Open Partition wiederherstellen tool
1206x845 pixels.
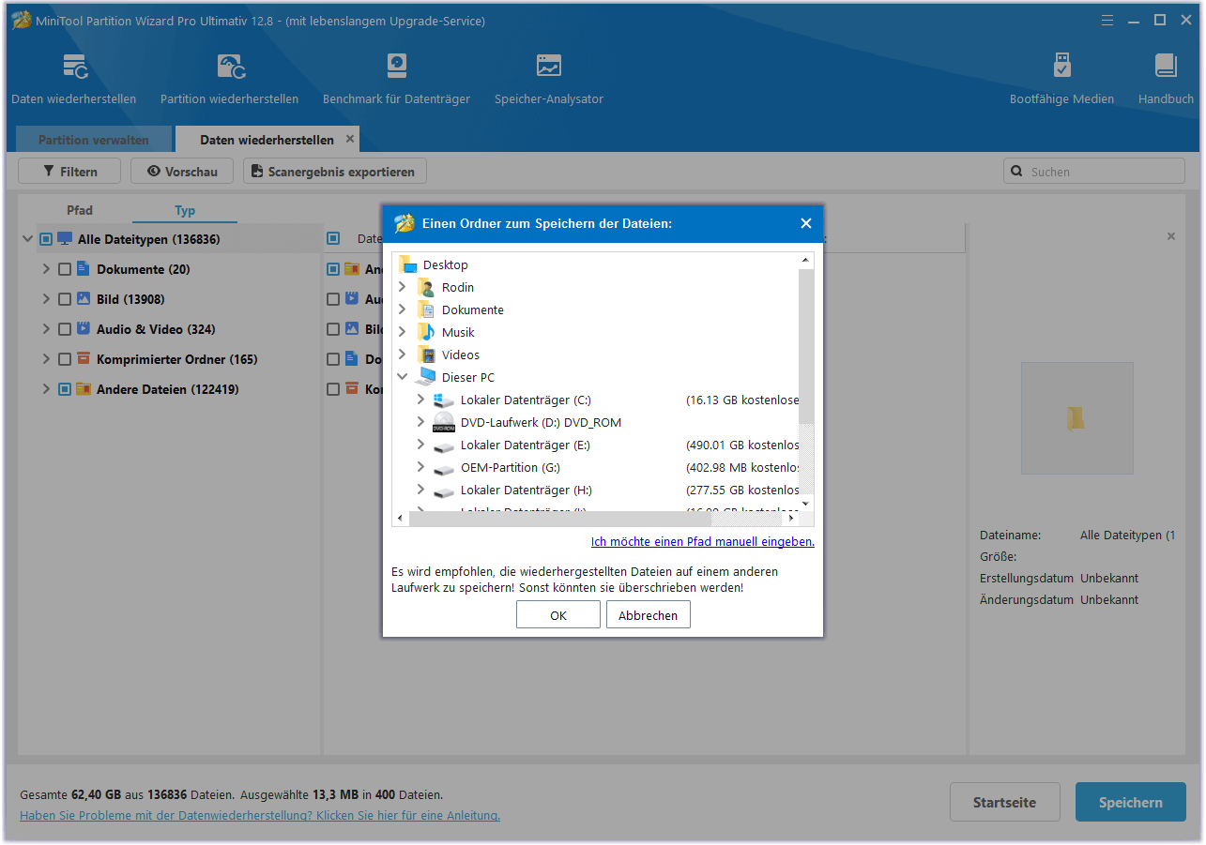tap(230, 68)
